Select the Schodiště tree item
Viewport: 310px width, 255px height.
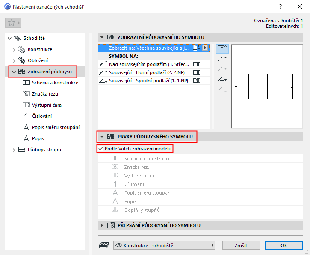(x=34, y=38)
